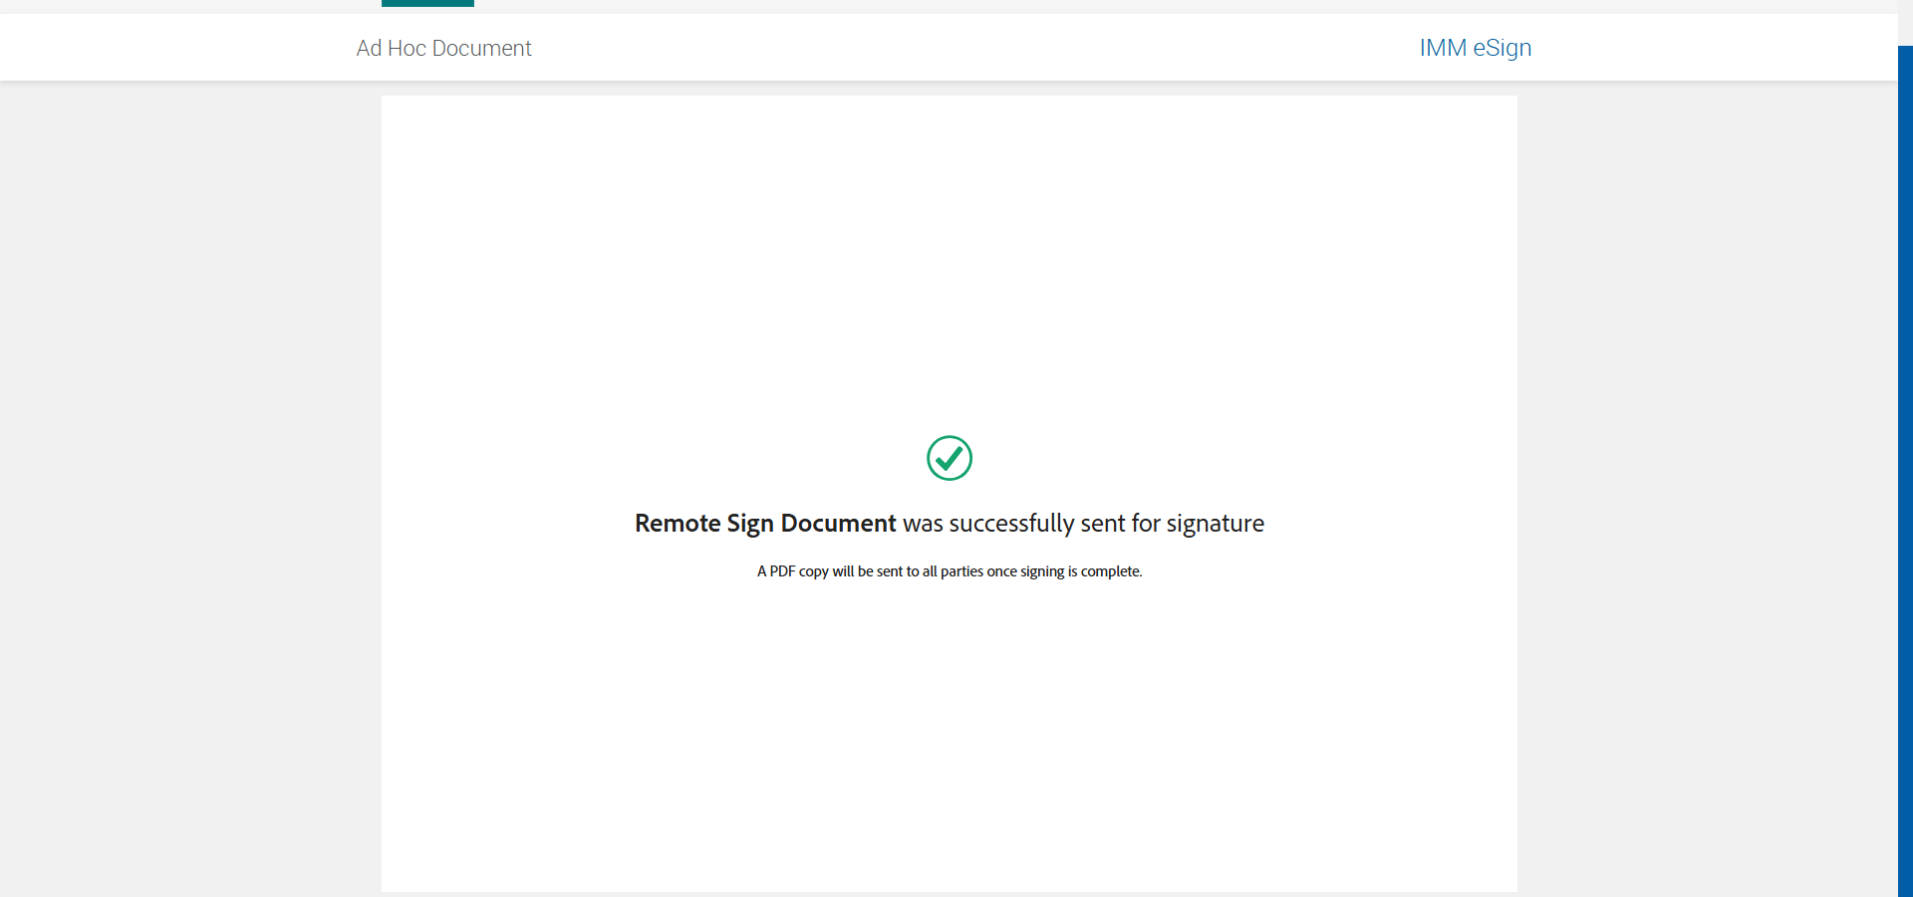This screenshot has height=897, width=1913.
Task: Click the word 'eSign' in header link
Action: point(1502,48)
